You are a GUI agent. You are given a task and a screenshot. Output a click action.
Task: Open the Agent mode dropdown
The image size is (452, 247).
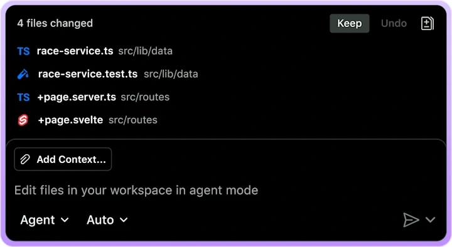pos(45,220)
